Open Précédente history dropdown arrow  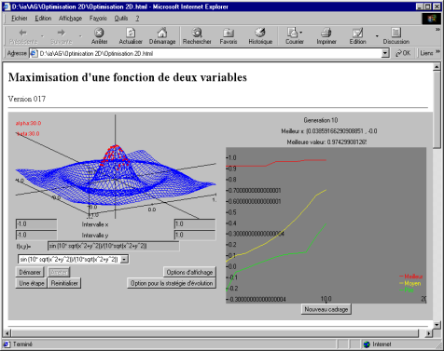click(42, 36)
